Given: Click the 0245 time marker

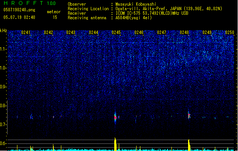Looking at the screenshot, I should click(x=116, y=32).
